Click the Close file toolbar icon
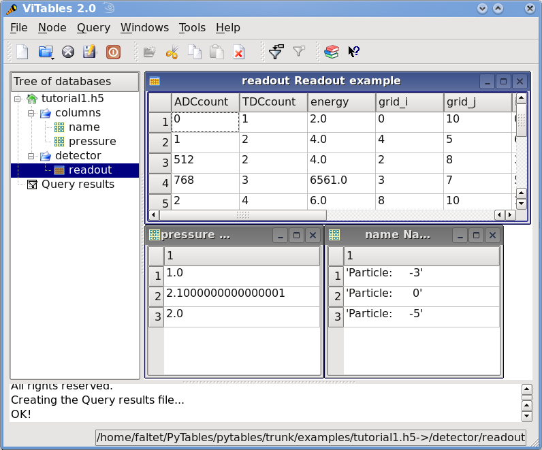The image size is (542, 450). tap(67, 52)
